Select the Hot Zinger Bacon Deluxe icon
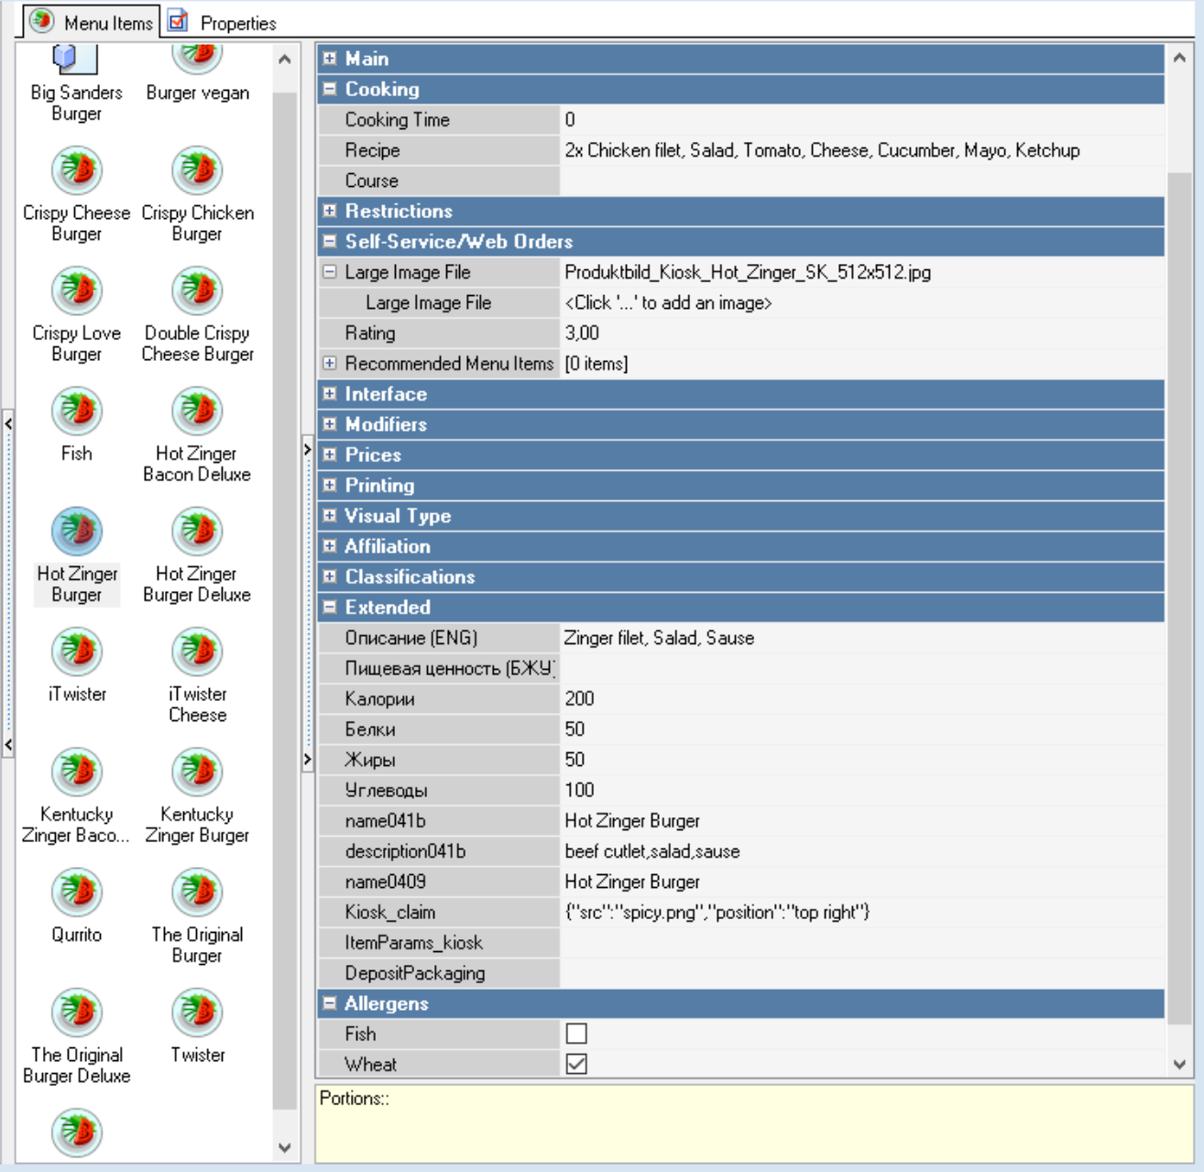Viewport: 1204px width, 1172px height. click(x=197, y=411)
